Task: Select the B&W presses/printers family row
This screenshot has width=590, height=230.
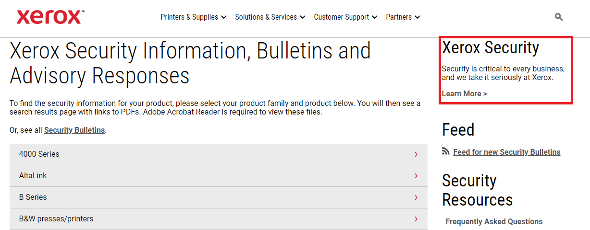Action: (219, 219)
